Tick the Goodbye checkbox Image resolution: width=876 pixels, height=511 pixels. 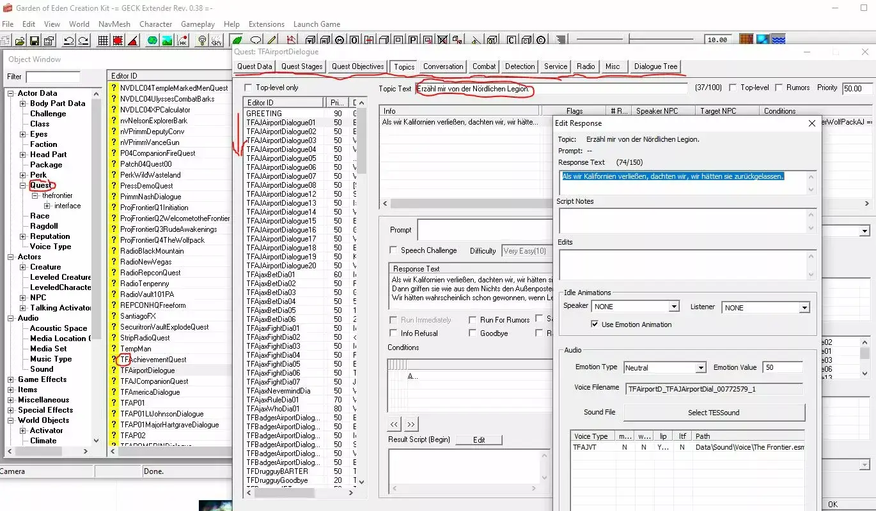pos(473,333)
